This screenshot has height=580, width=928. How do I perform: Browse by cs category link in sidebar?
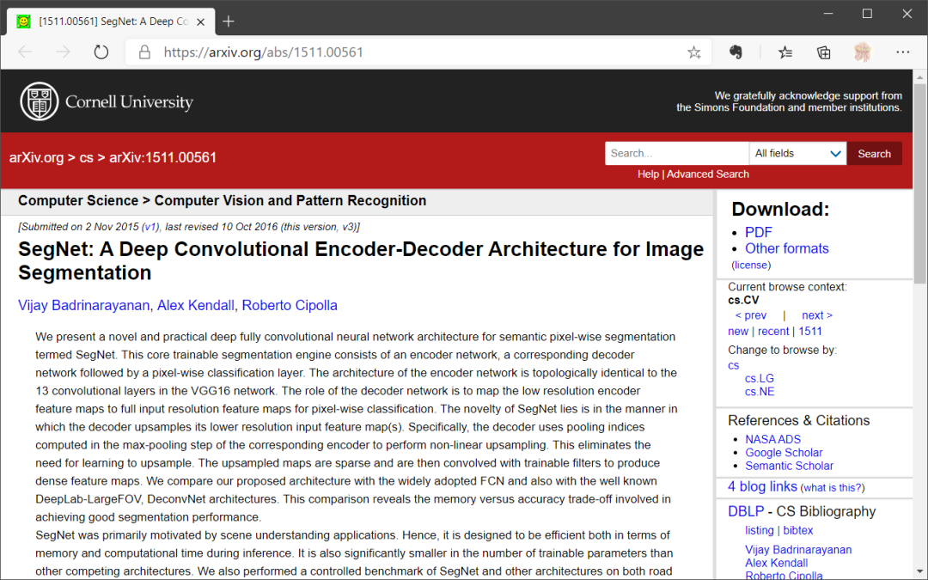coord(733,365)
